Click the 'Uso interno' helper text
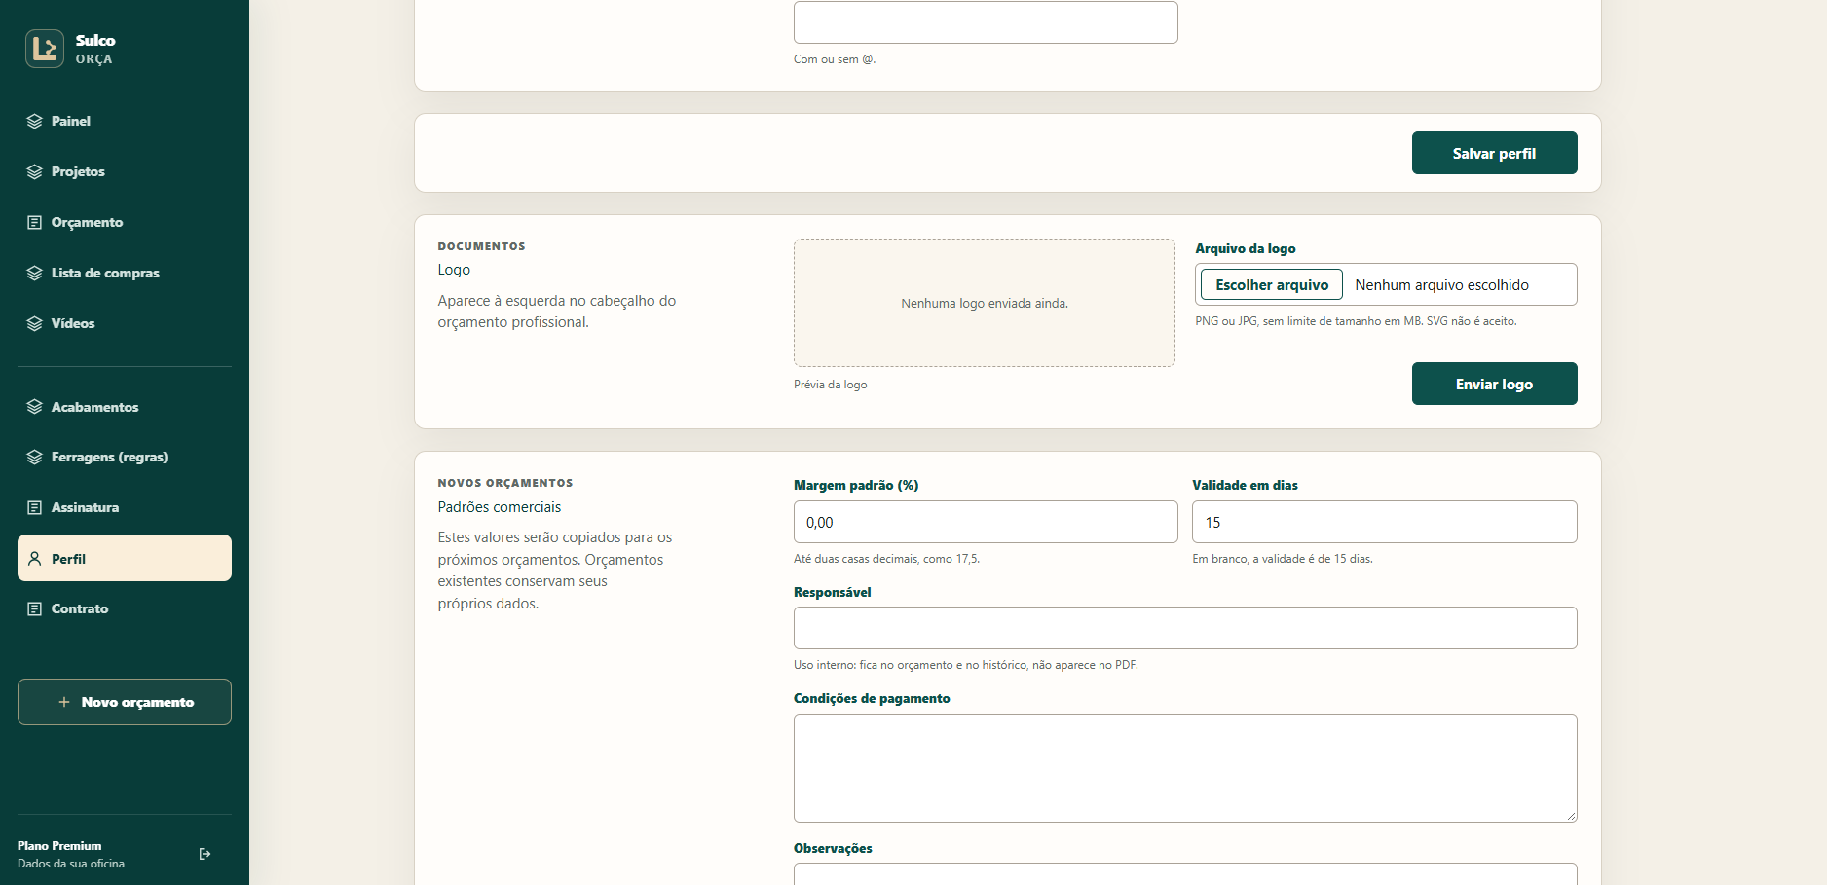This screenshot has width=1827, height=885. click(x=966, y=665)
